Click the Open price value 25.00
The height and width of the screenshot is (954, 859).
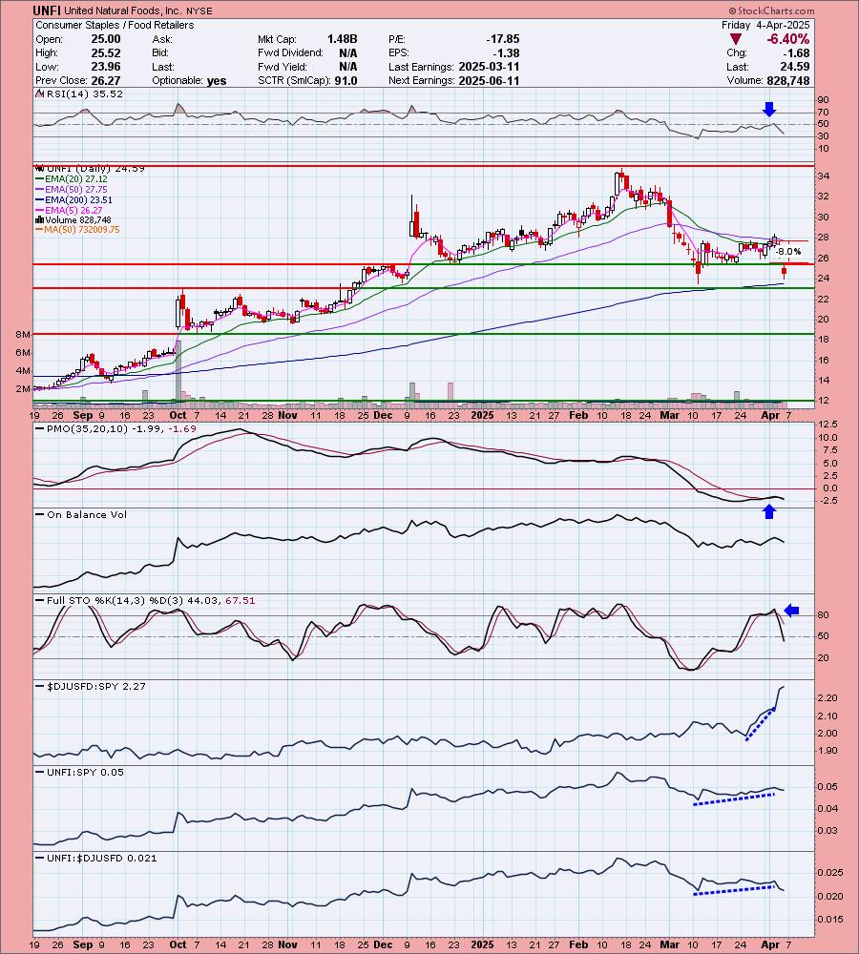(x=106, y=39)
